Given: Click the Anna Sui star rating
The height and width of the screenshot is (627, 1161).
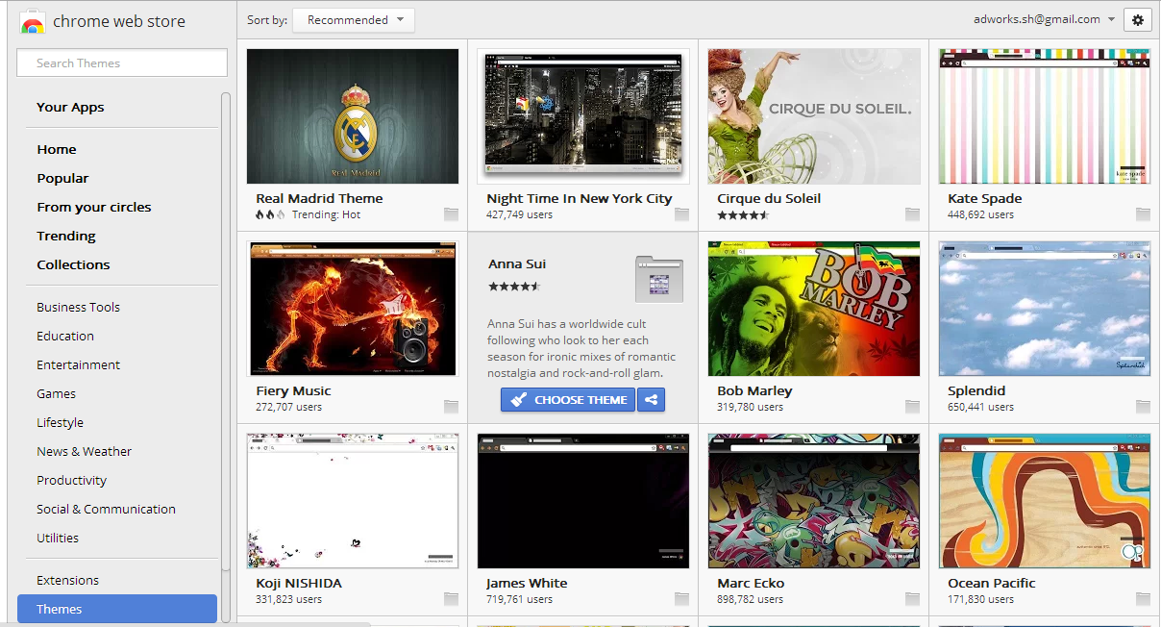Looking at the screenshot, I should click(514, 287).
